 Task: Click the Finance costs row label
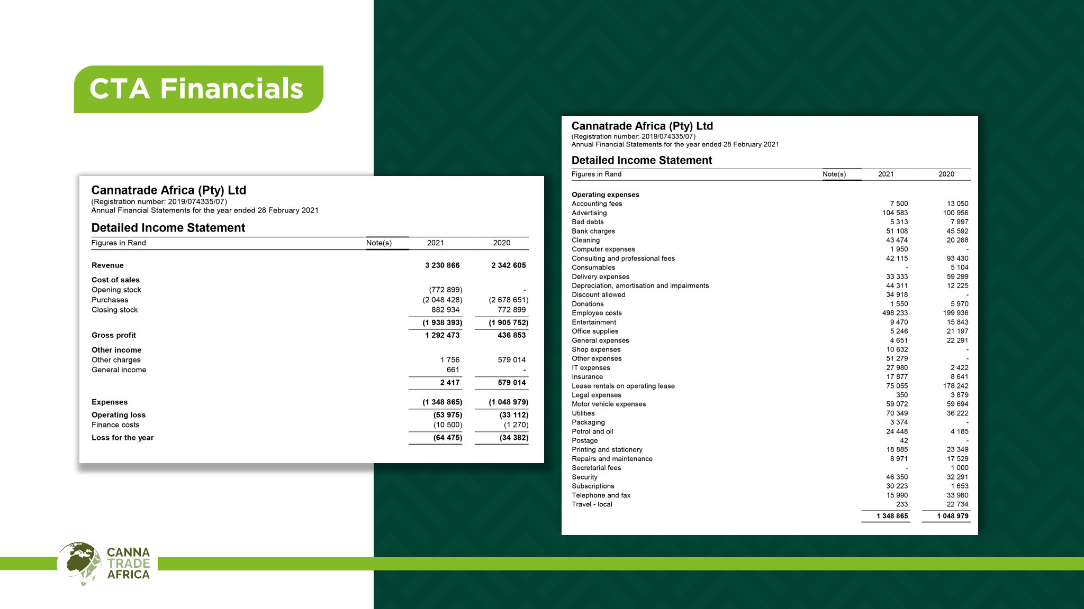point(115,425)
